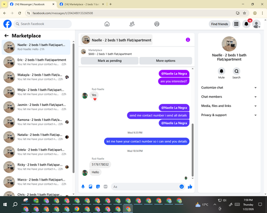Open the Menu grid icon
This screenshot has width=267, height=213.
[236, 24]
